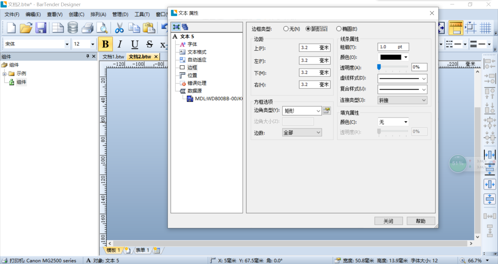Select 字体 in the properties tree

coord(192,44)
